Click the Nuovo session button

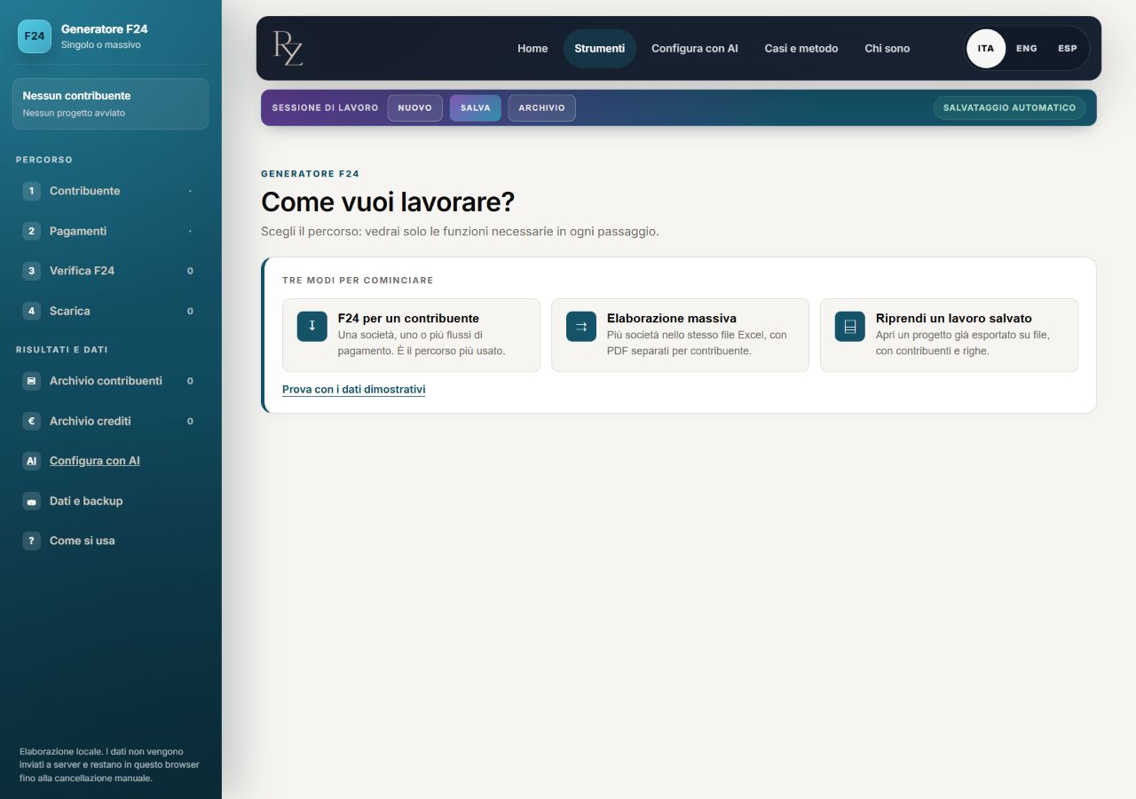coord(414,107)
